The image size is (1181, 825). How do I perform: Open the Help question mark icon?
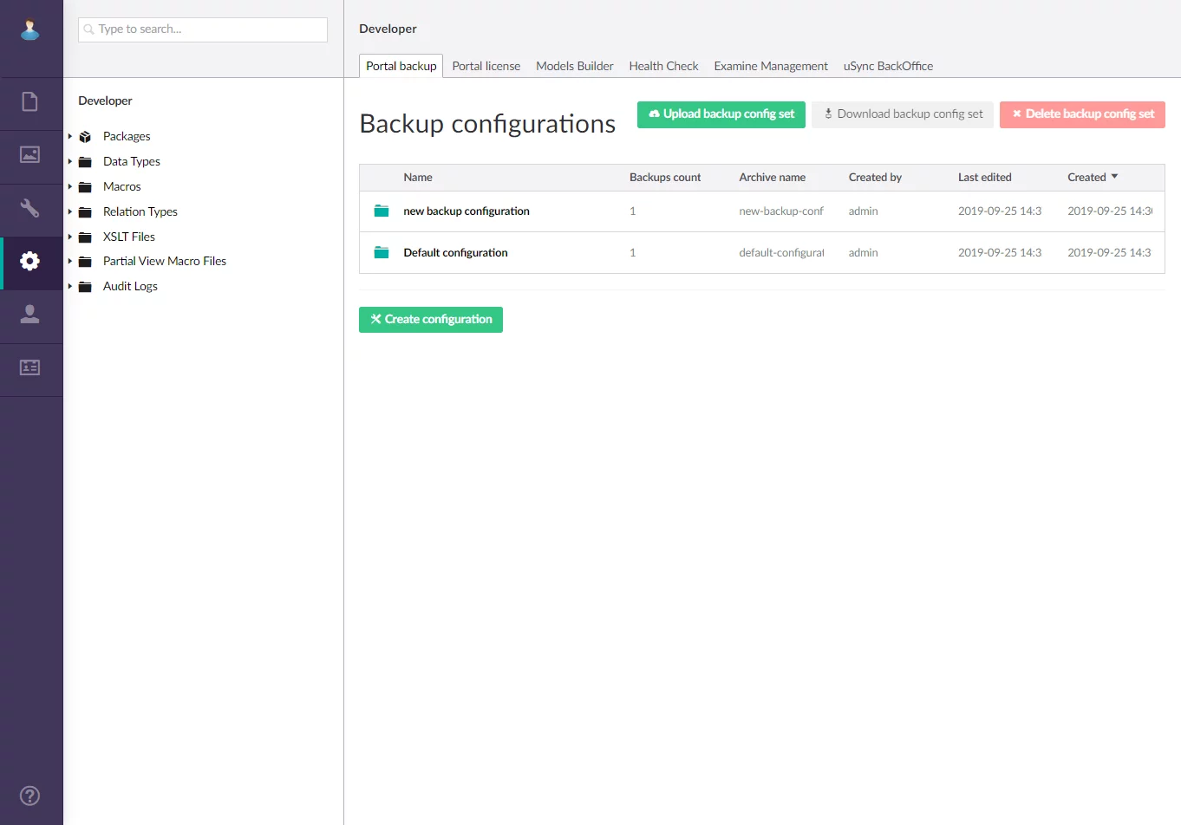coord(30,796)
